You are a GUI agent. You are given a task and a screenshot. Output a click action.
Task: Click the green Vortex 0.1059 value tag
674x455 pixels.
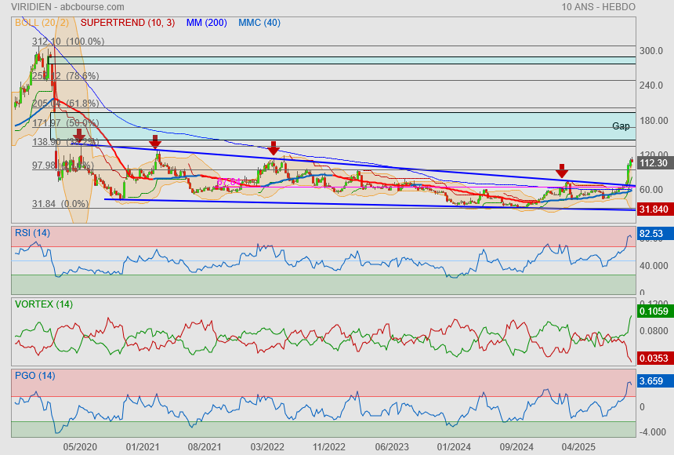(653, 311)
